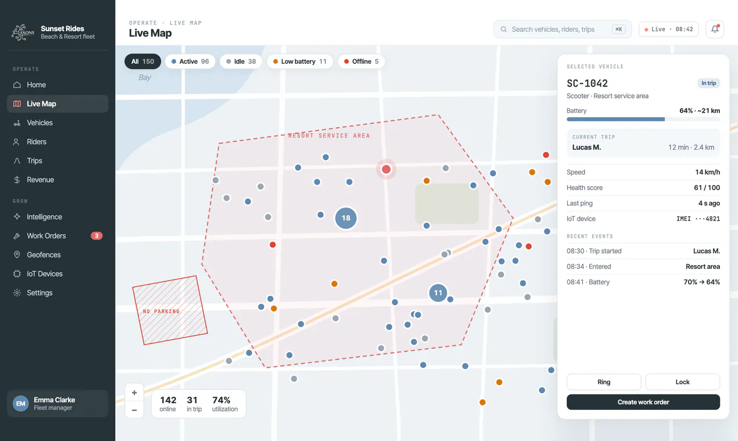Click the 08:41 Battery event row
738x441 pixels.
pos(643,283)
